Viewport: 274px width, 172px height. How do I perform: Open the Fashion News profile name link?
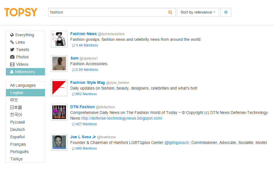pyautogui.click(x=84, y=34)
